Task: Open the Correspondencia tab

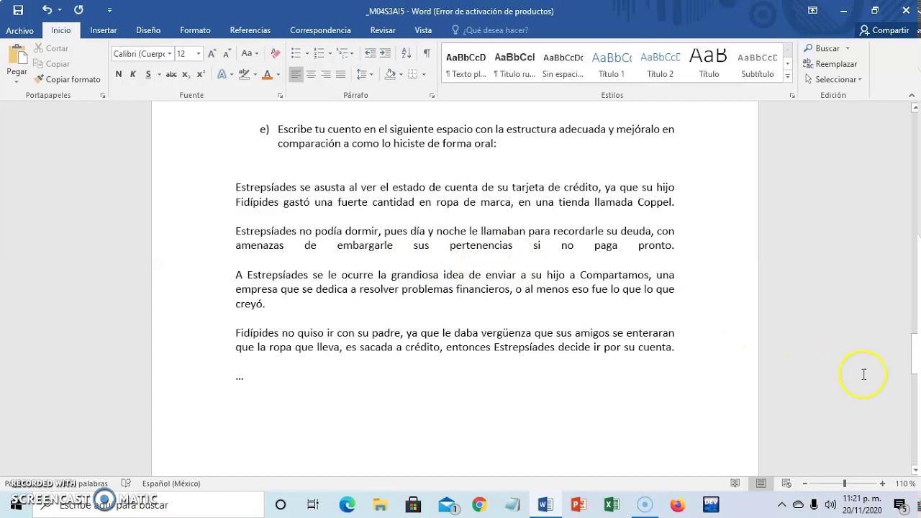Action: 320,30
